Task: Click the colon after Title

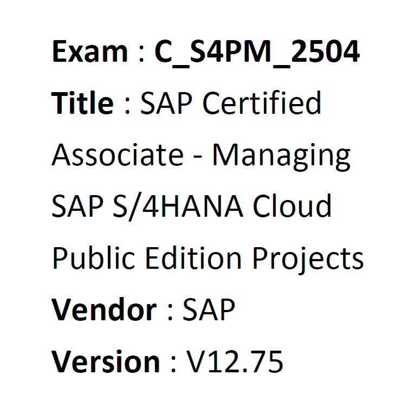Action: (x=127, y=106)
